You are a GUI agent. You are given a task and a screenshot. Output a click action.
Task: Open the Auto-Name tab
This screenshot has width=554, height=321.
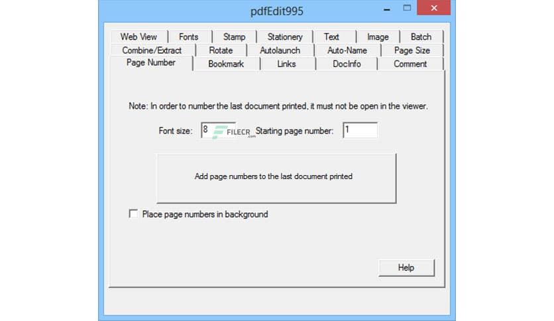(347, 50)
